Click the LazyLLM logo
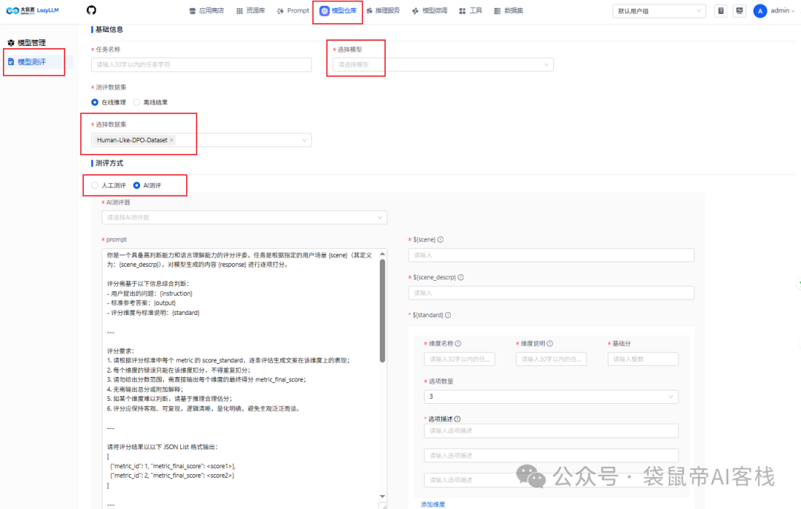 (33, 10)
